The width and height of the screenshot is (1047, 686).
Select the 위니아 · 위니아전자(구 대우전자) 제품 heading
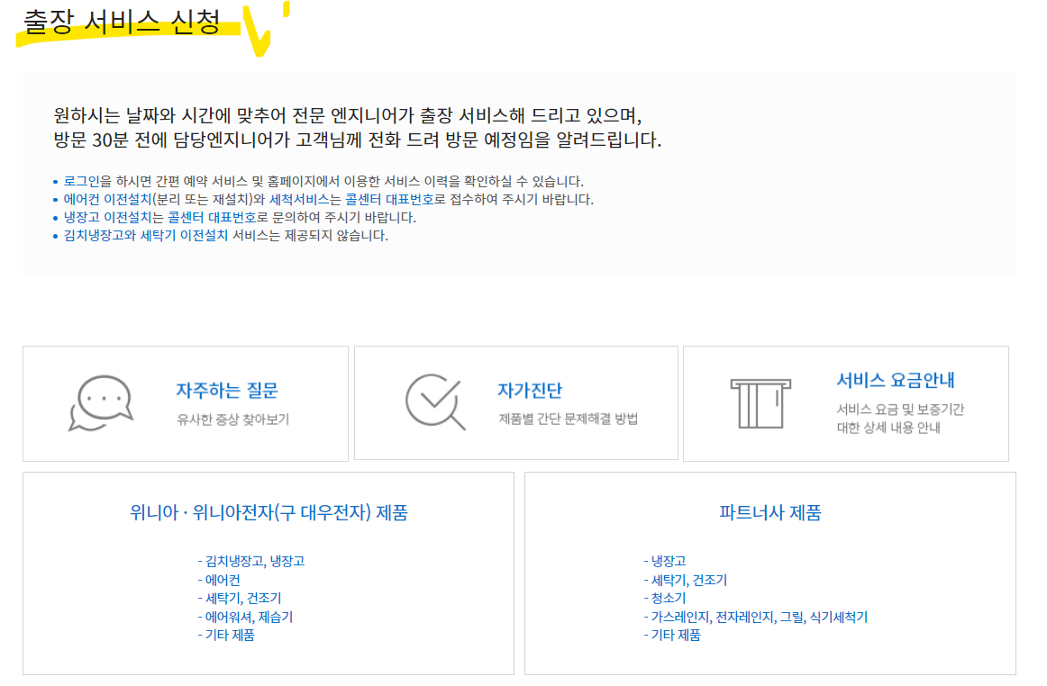[269, 512]
